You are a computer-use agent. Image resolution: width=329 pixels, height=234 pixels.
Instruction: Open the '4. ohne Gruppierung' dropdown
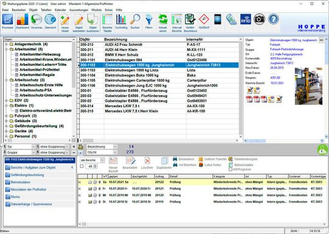(x=67, y=152)
